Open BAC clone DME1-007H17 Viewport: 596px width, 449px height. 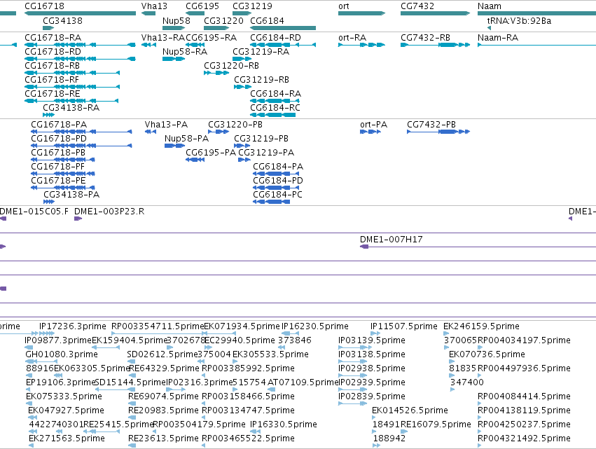point(391,240)
